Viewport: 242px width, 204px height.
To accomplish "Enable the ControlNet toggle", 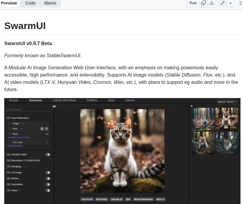I will click(48, 184).
